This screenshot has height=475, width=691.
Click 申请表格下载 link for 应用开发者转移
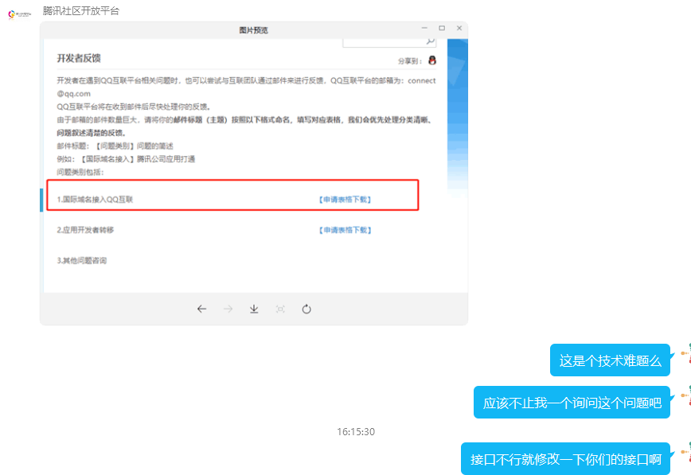coord(345,230)
